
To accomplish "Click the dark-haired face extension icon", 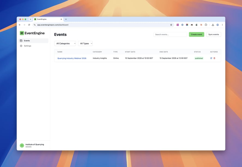I will click(192, 25).
